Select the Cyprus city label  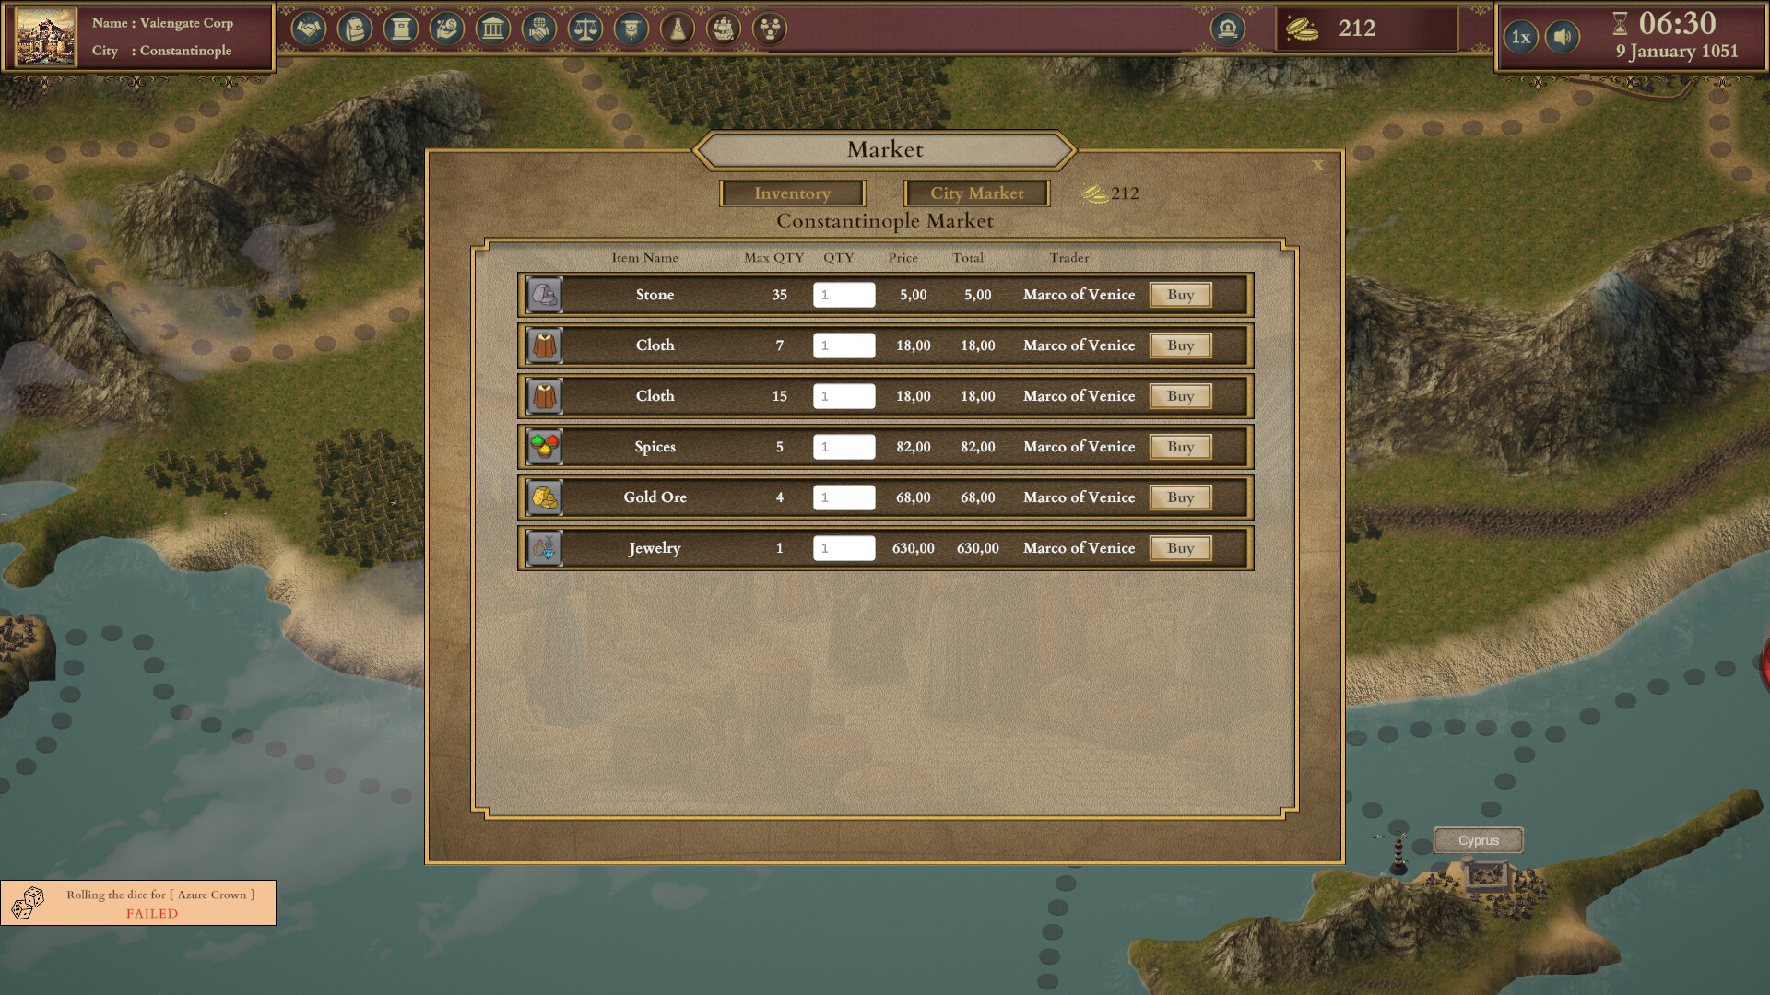1479,840
